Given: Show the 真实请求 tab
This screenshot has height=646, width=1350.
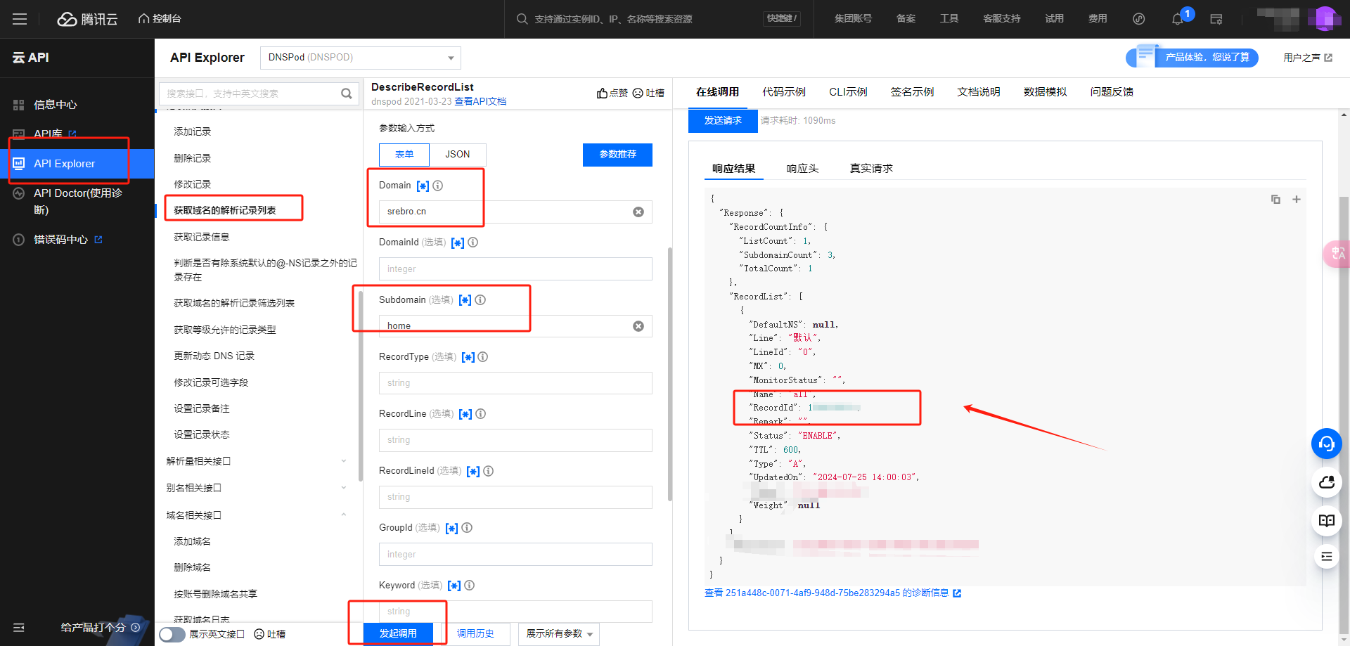Looking at the screenshot, I should tap(871, 169).
